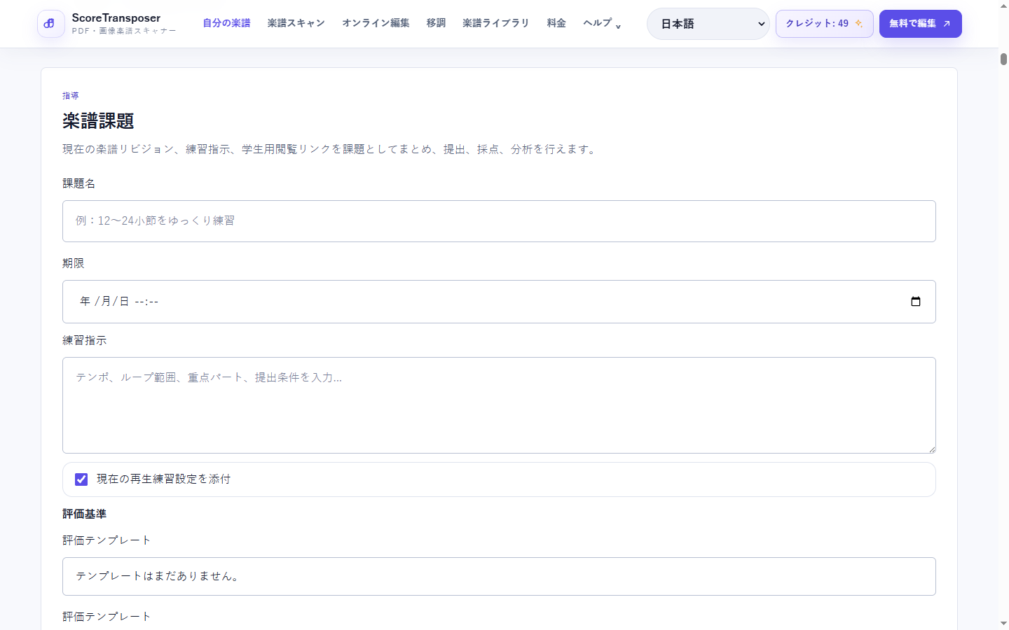Click the scrollbar down arrow
This screenshot has width=1009, height=630.
[x=1003, y=624]
